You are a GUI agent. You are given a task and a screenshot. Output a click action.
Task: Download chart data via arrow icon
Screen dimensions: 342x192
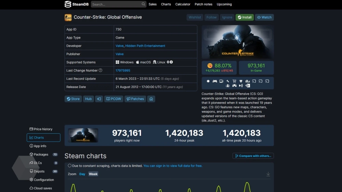click(x=268, y=174)
